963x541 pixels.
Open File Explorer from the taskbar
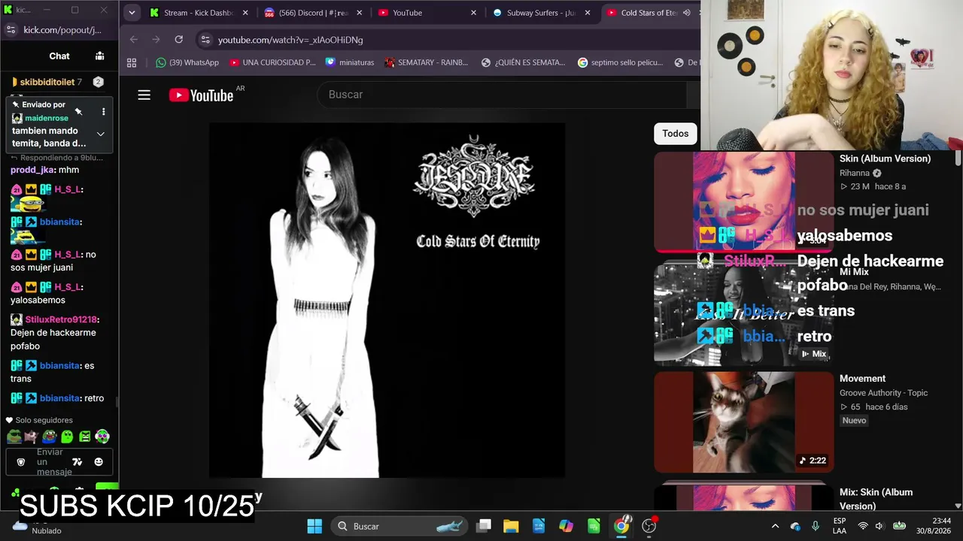point(511,526)
